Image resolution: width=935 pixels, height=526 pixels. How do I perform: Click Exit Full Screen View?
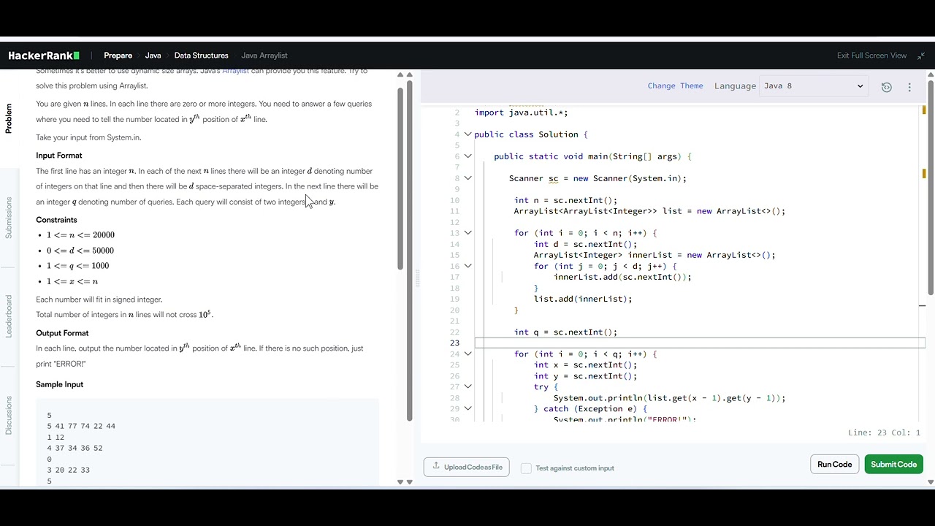coord(871,56)
